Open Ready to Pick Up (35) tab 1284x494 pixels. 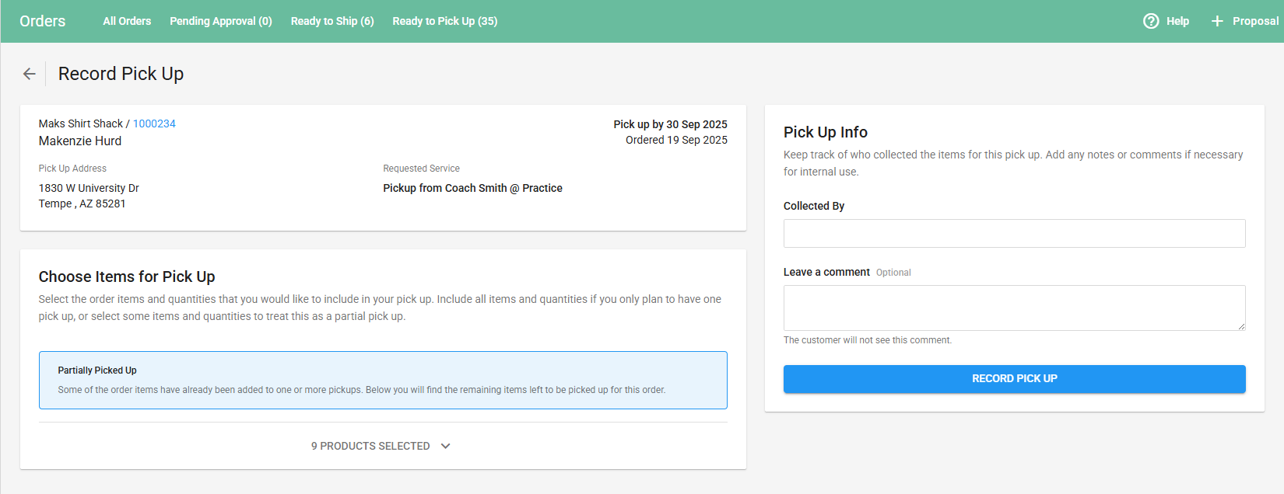pyautogui.click(x=444, y=21)
